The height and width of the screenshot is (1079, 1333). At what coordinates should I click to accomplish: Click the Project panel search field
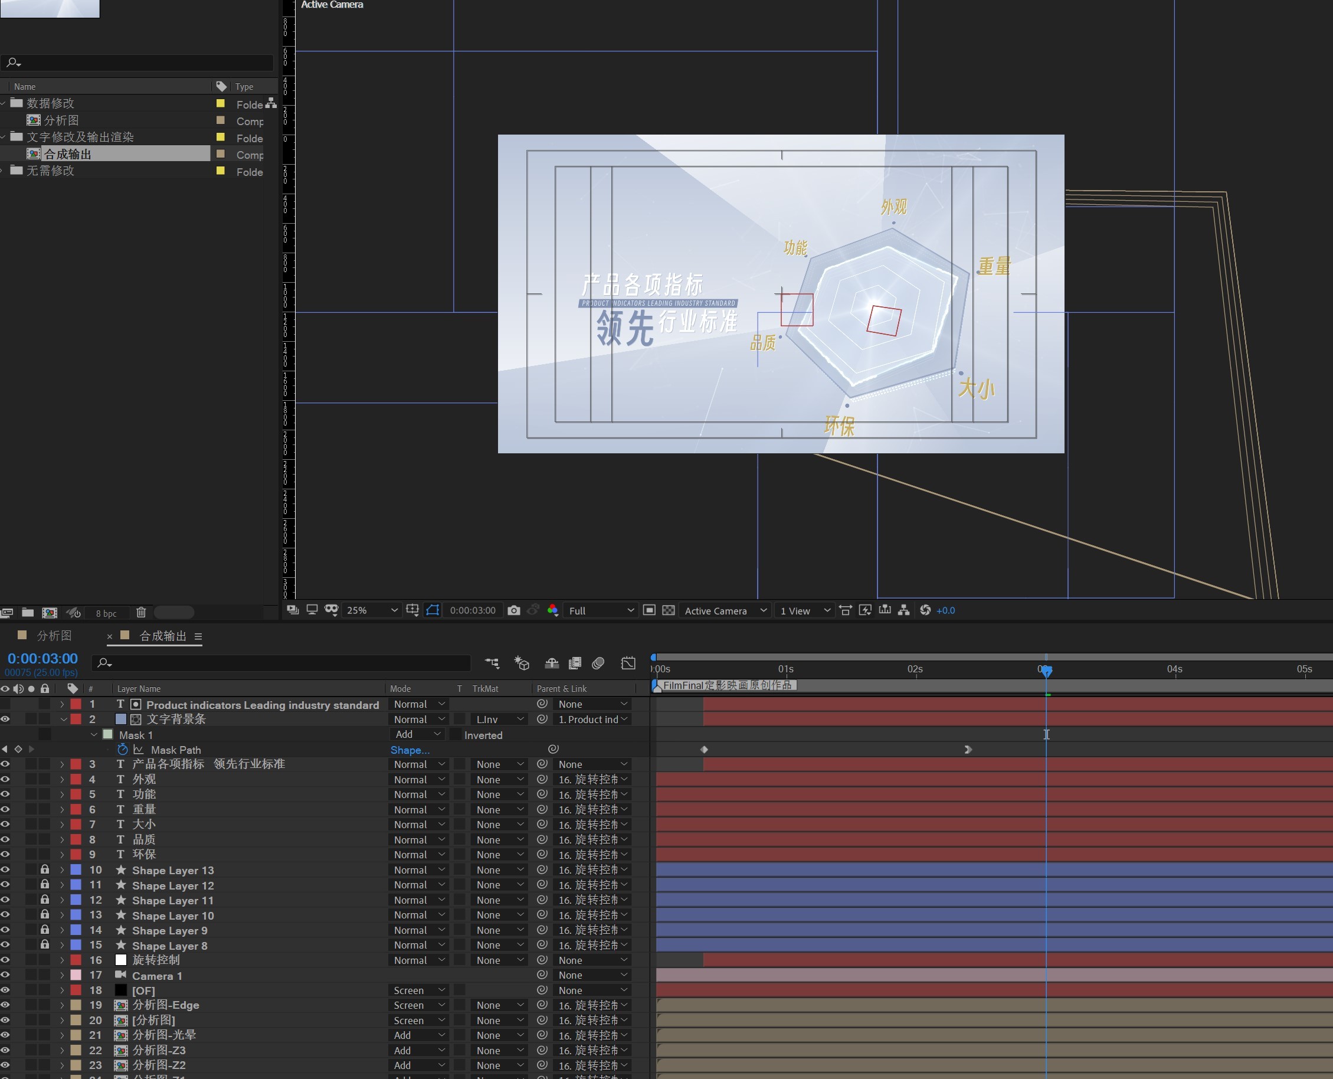click(x=137, y=62)
